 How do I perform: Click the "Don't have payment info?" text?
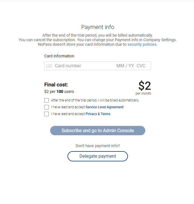98,146
